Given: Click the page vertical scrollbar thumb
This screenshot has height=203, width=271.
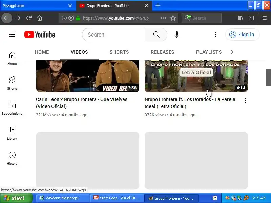Looking at the screenshot, I should (268, 77).
